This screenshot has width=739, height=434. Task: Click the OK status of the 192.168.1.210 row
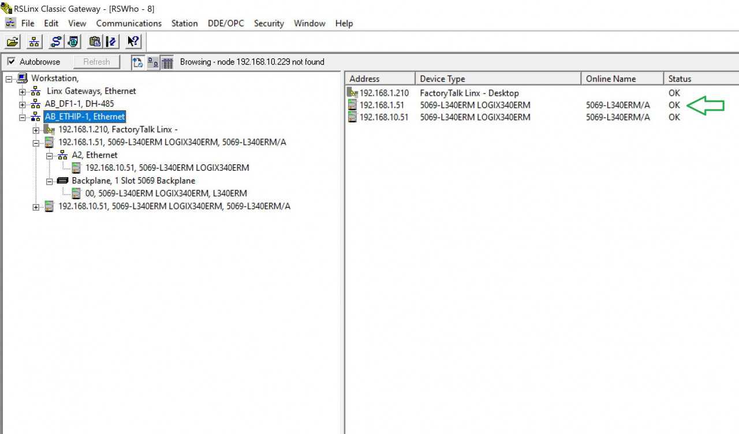674,93
